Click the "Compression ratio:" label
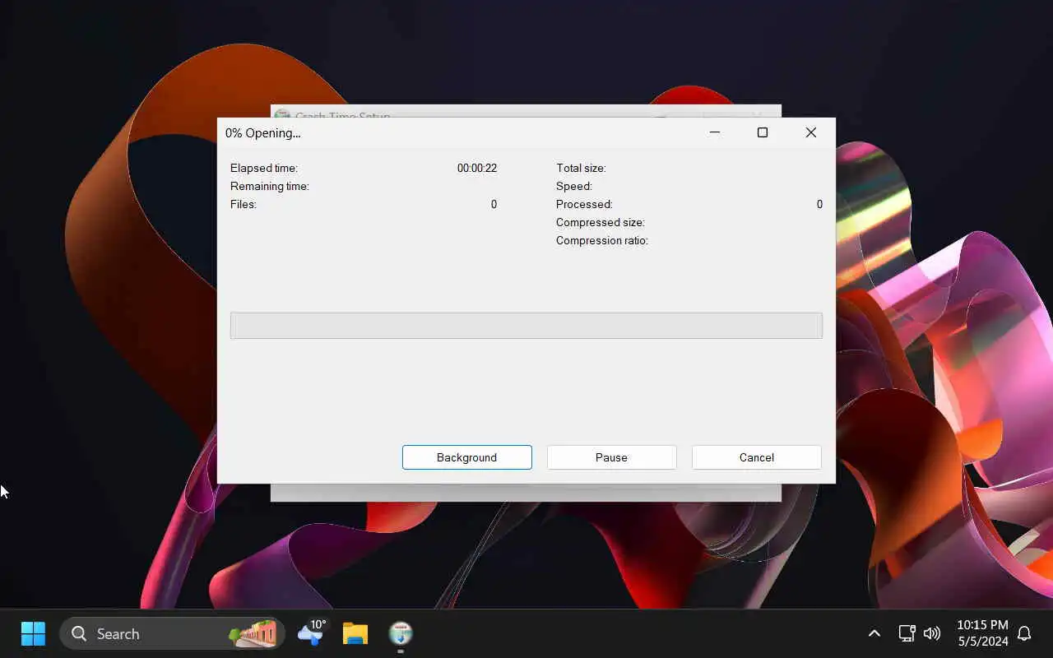This screenshot has height=658, width=1053. pos(602,240)
